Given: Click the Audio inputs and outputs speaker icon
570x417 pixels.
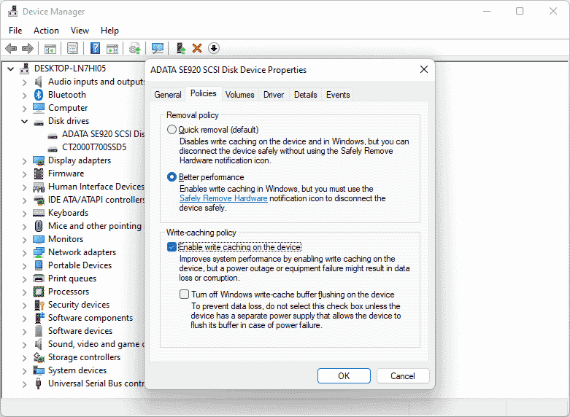Looking at the screenshot, I should pos(39,82).
